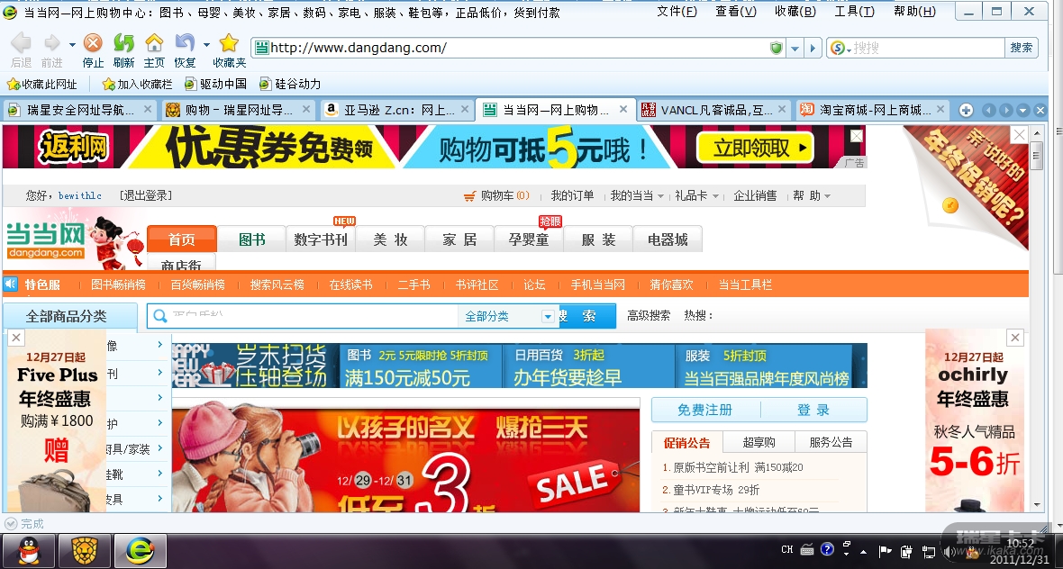Open the 工具(T) menu
The image size is (1063, 569).
[854, 11]
